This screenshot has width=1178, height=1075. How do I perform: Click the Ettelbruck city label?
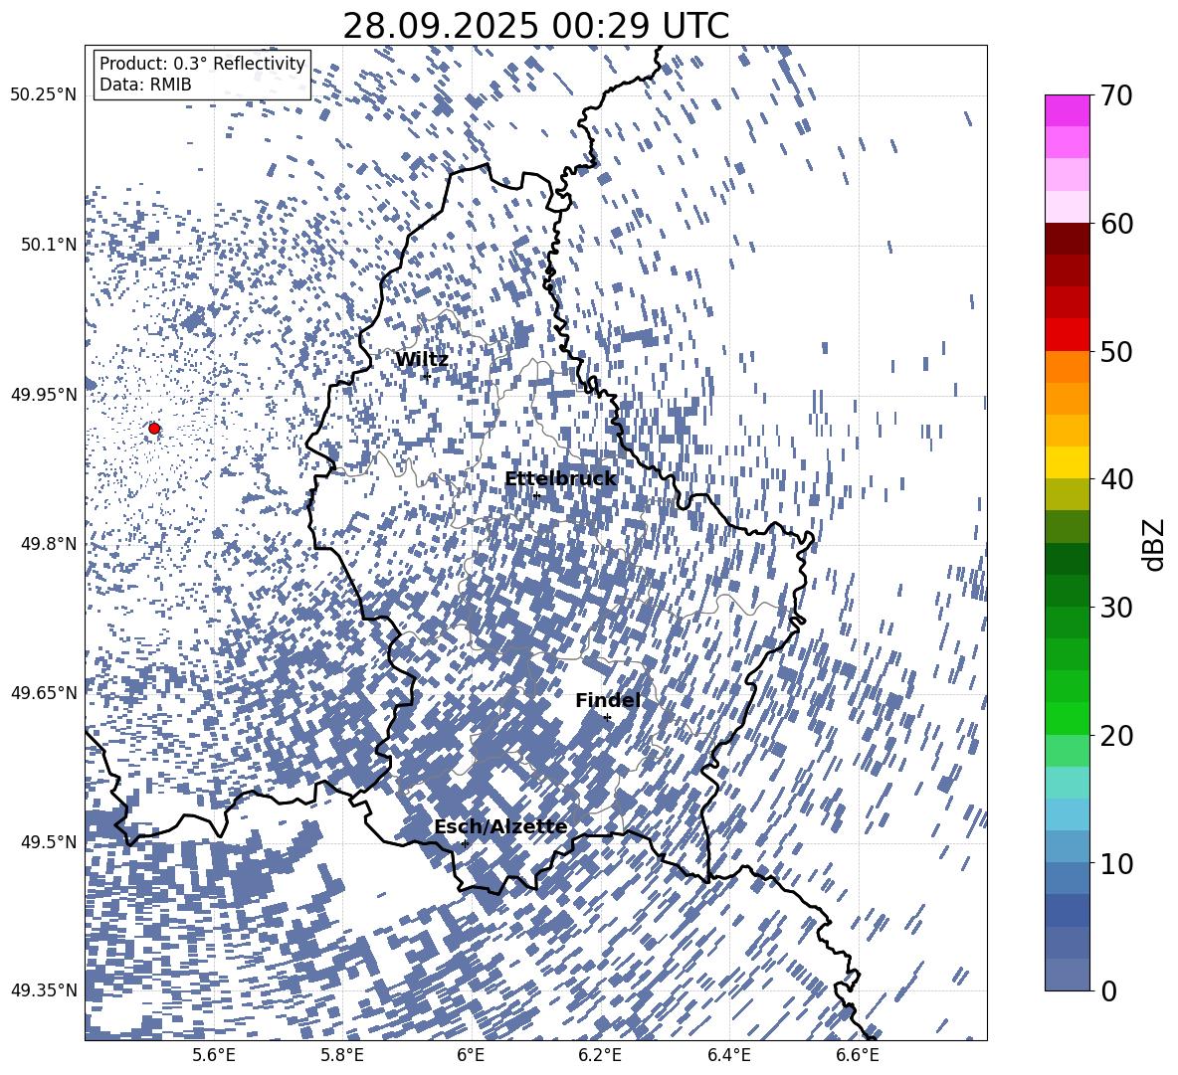click(x=560, y=479)
